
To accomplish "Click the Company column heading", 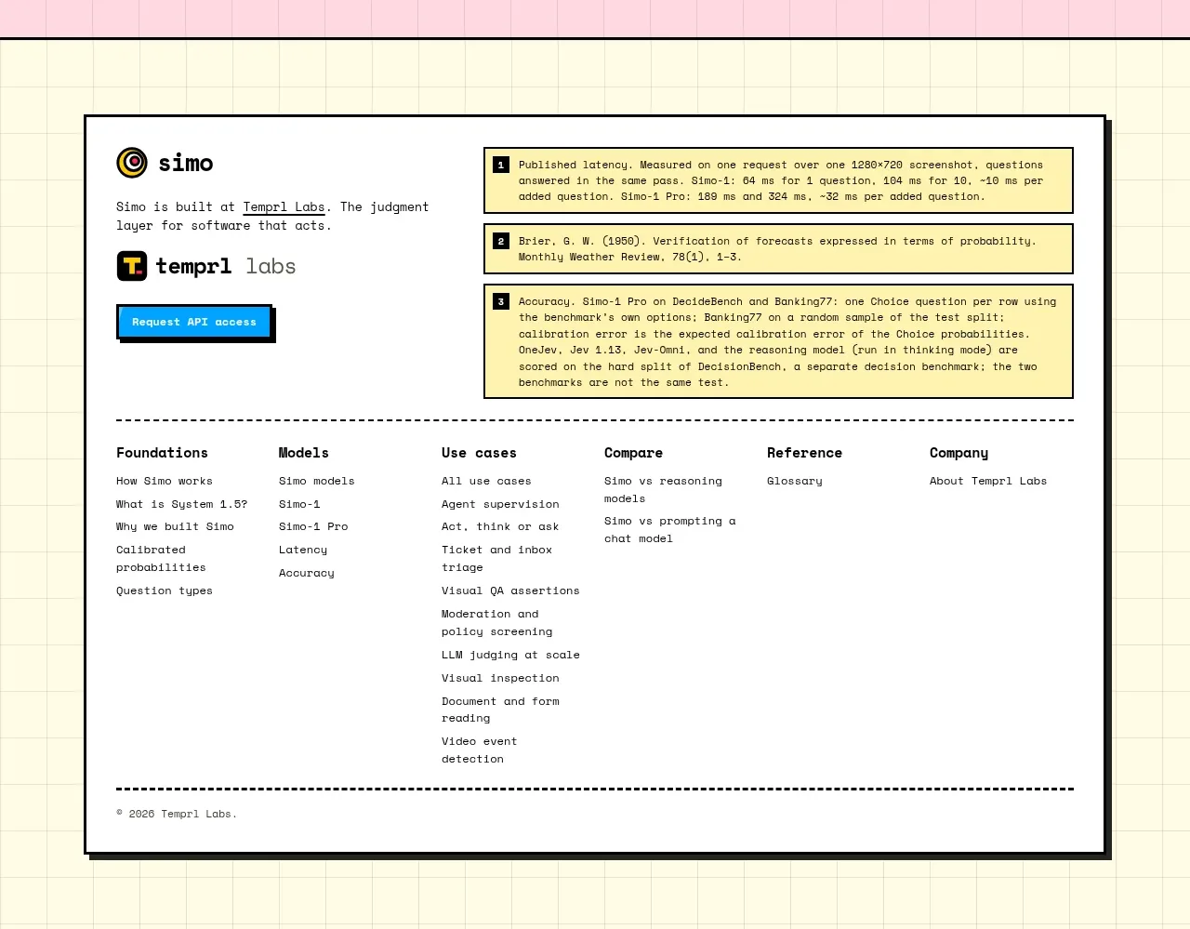I will click(x=959, y=453).
